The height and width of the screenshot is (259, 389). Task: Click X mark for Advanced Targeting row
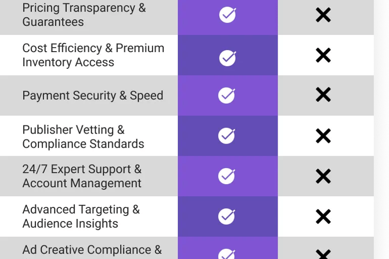pos(323,217)
